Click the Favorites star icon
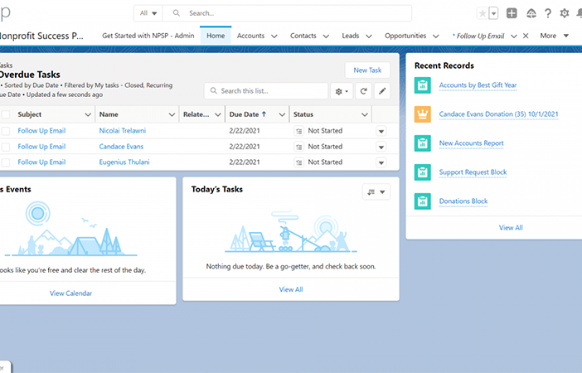The height and width of the screenshot is (373, 582). coord(483,14)
